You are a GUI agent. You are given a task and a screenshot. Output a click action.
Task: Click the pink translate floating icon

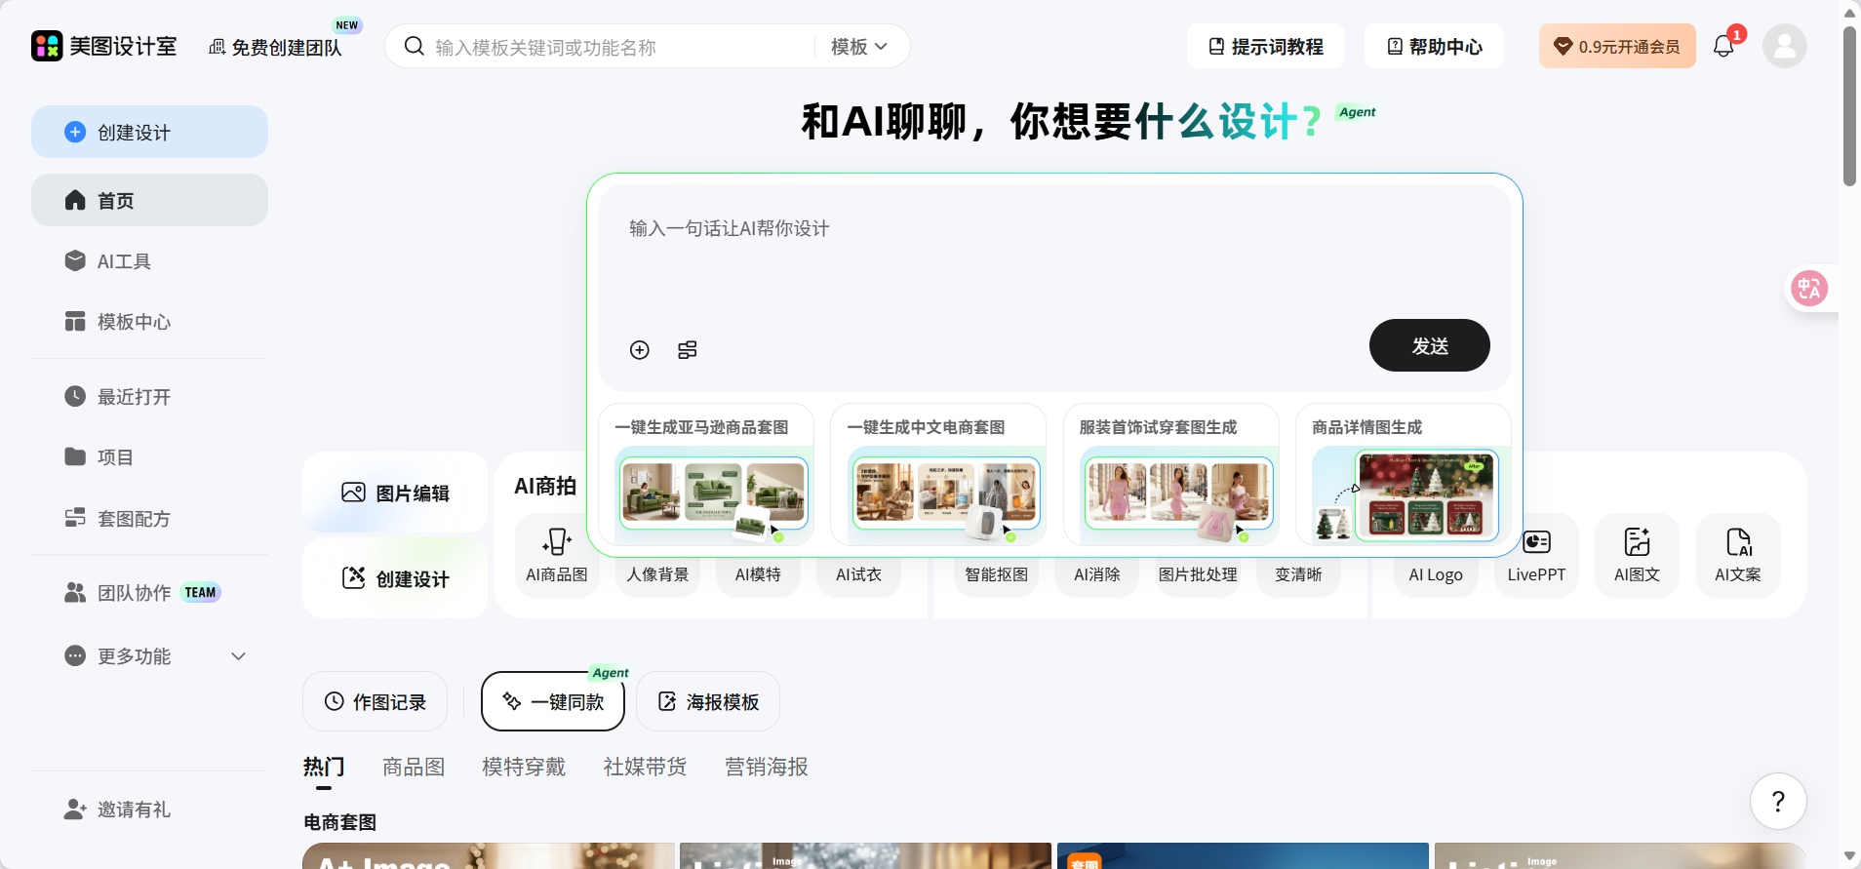tap(1809, 288)
